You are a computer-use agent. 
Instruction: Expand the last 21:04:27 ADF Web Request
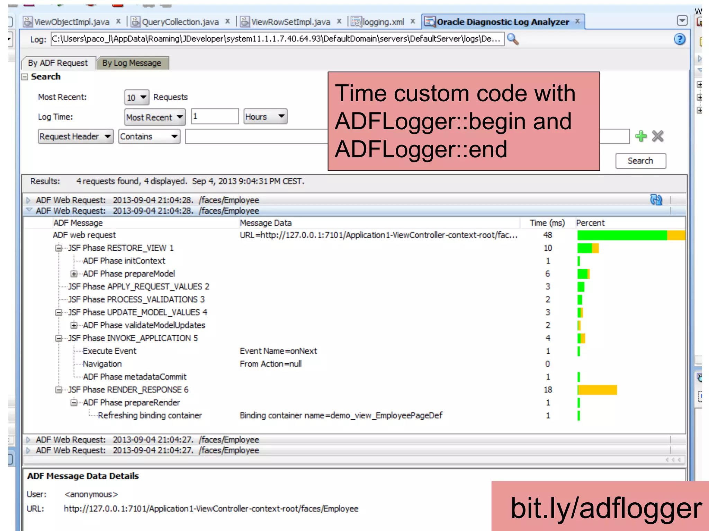[x=28, y=450]
